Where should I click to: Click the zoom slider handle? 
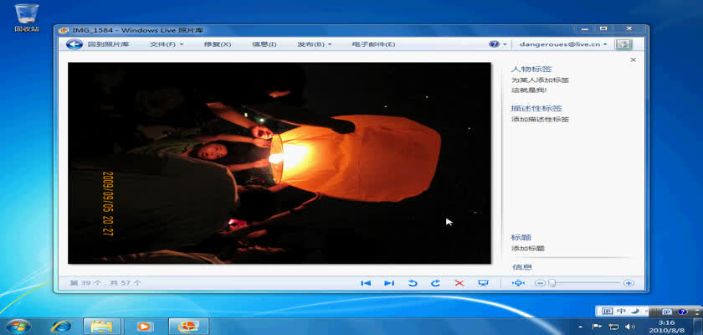click(x=552, y=283)
